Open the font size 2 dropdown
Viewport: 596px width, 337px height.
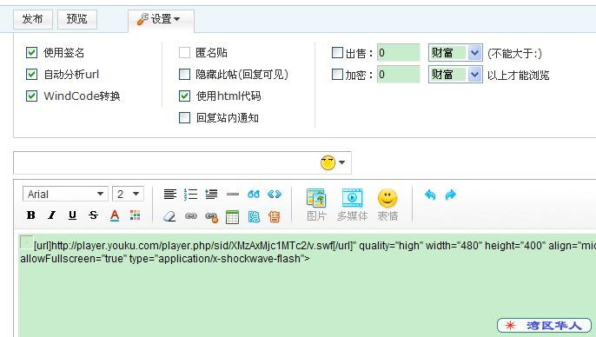(x=128, y=194)
